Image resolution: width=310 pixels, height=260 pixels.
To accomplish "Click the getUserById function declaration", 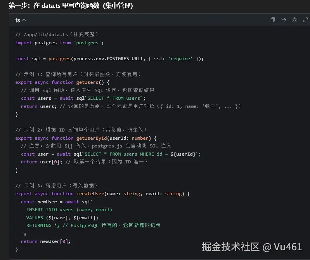I will [x=86, y=138].
